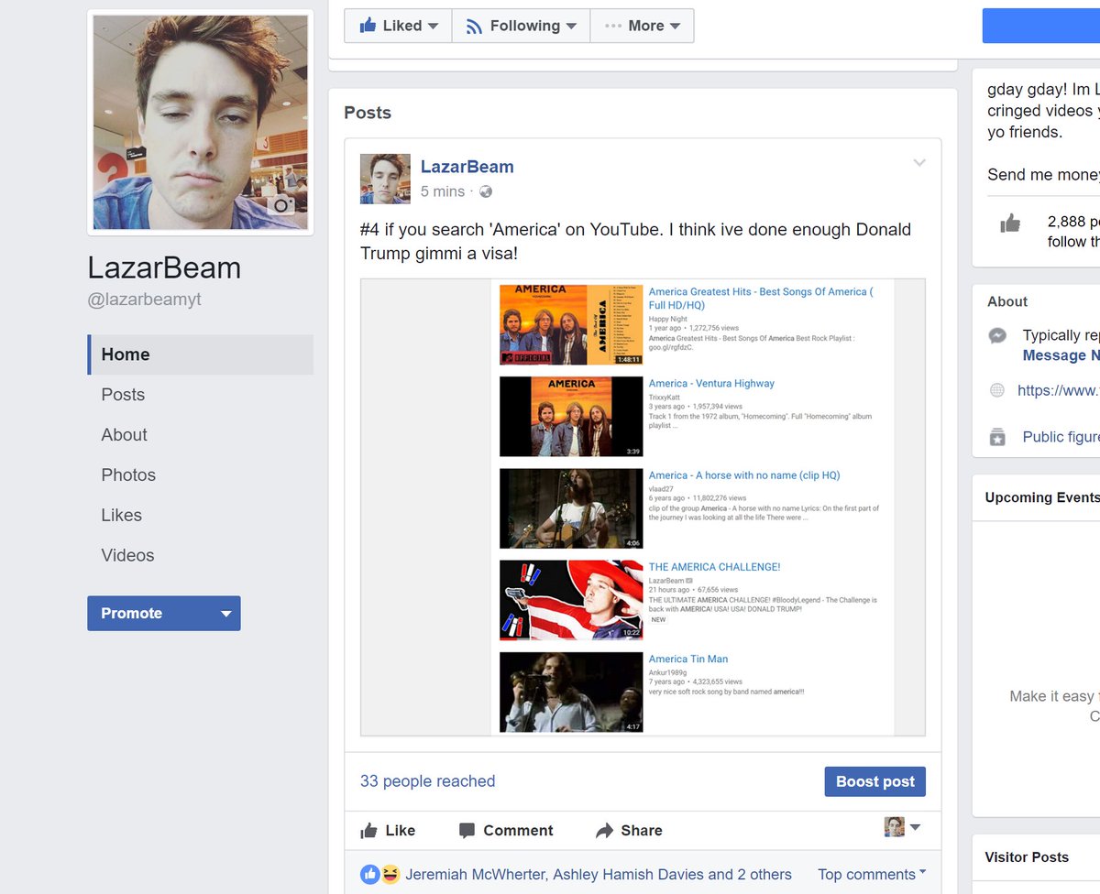The image size is (1100, 894).
Task: Click the page likes thumbs-up icon
Action: (x=1010, y=223)
